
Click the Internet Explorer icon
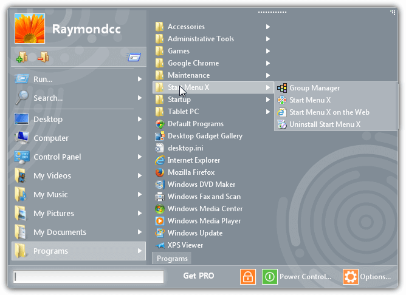click(160, 160)
